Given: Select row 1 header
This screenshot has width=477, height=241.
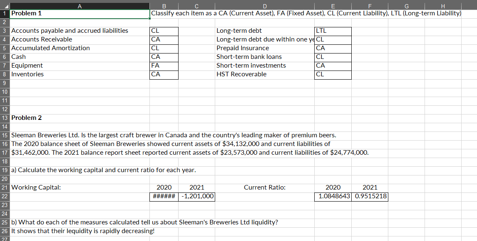Looking at the screenshot, I should coord(4,13).
